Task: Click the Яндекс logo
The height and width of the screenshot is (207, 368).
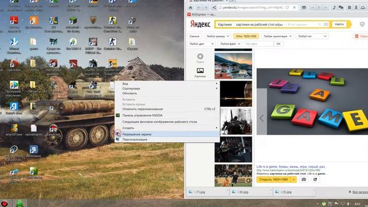Action: coord(200,24)
